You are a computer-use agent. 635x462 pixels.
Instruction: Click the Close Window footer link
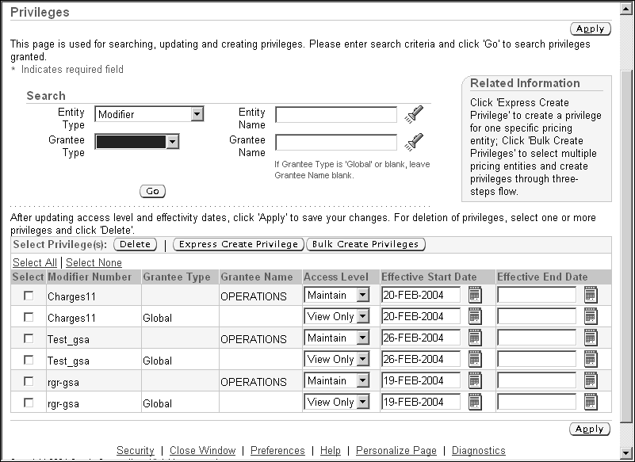pyautogui.click(x=202, y=450)
